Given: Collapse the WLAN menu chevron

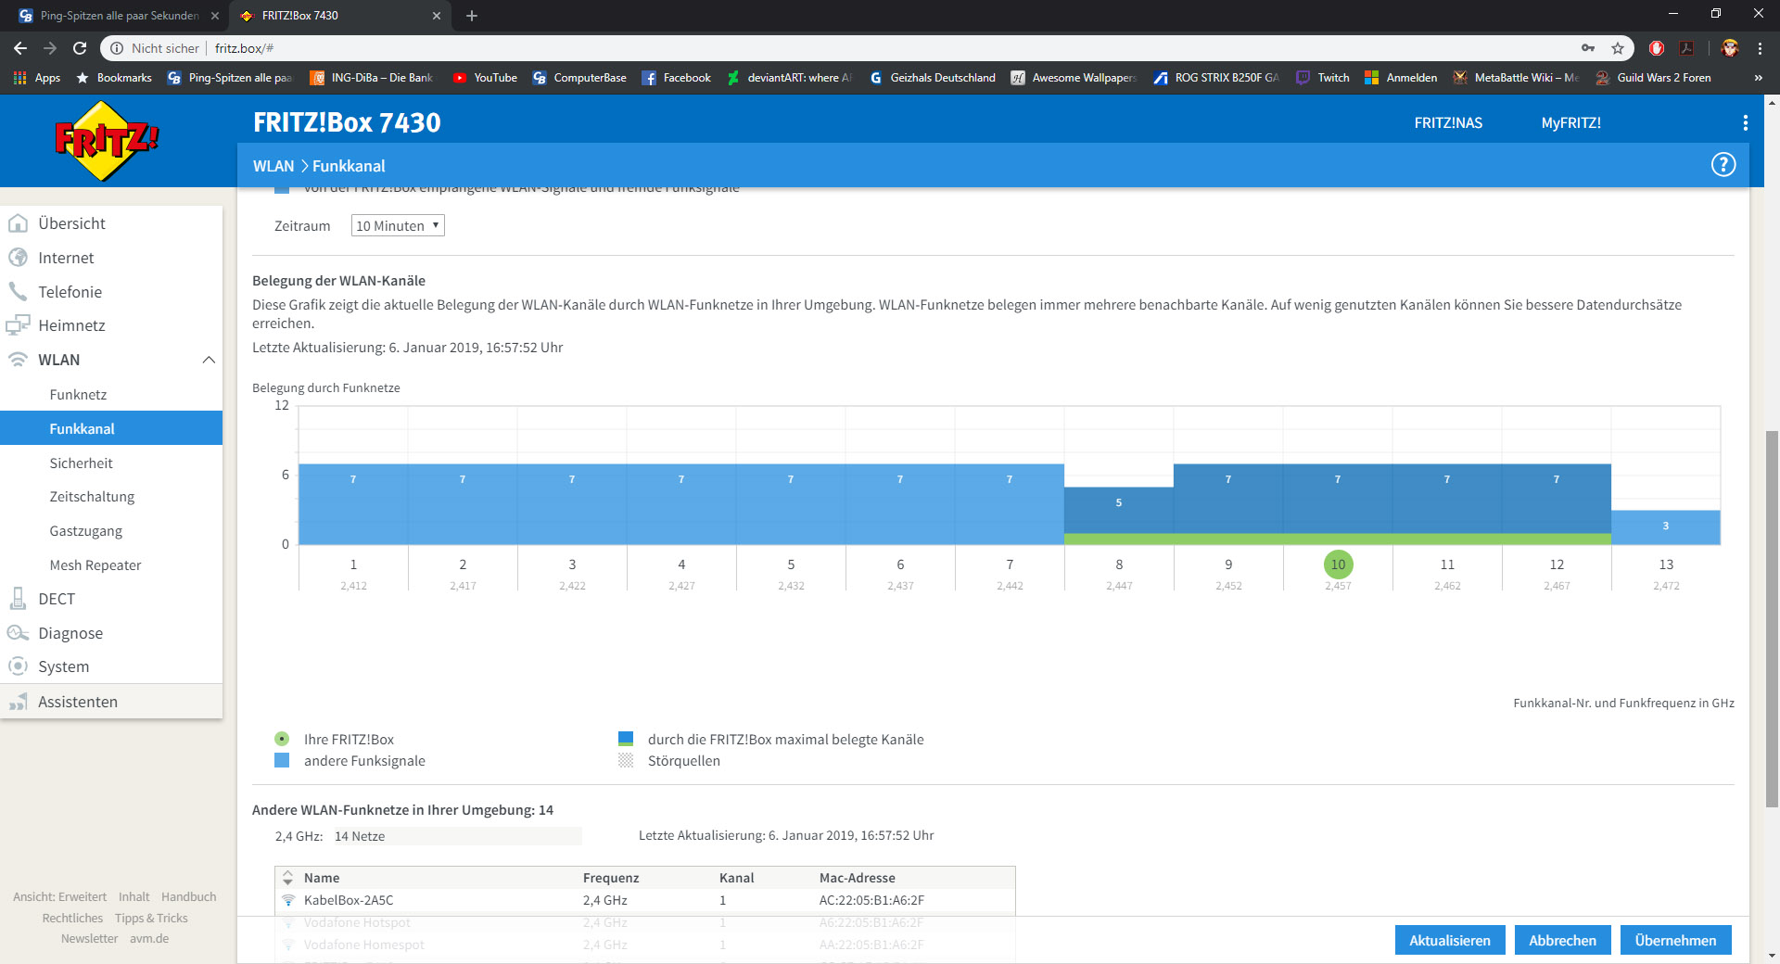Looking at the screenshot, I should (209, 360).
